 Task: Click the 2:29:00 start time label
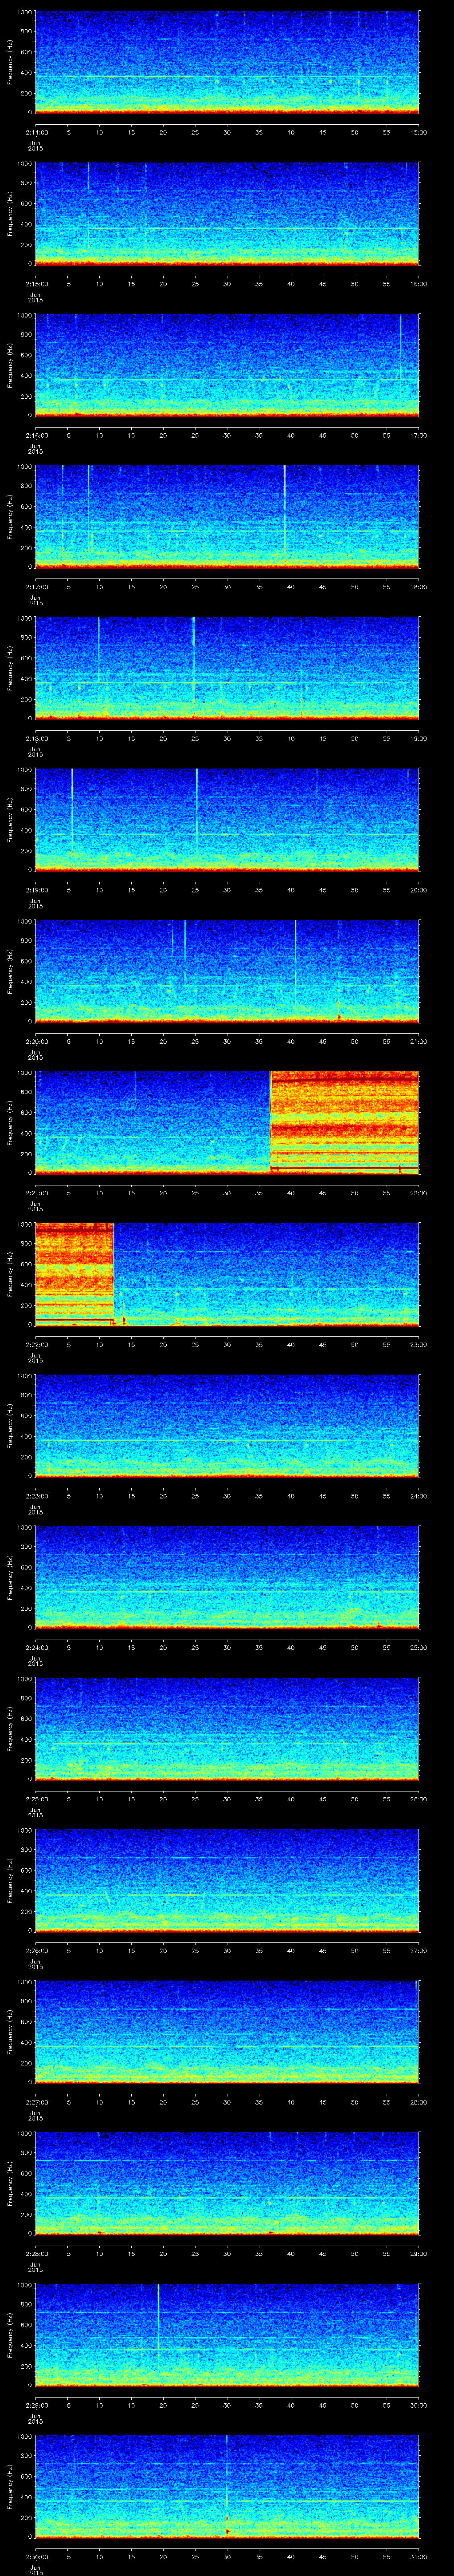point(36,2405)
